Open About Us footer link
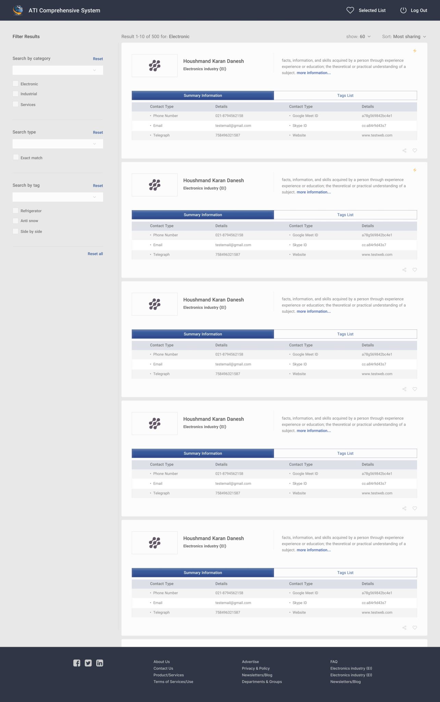Viewport: 440px width, 702px height. point(162,662)
